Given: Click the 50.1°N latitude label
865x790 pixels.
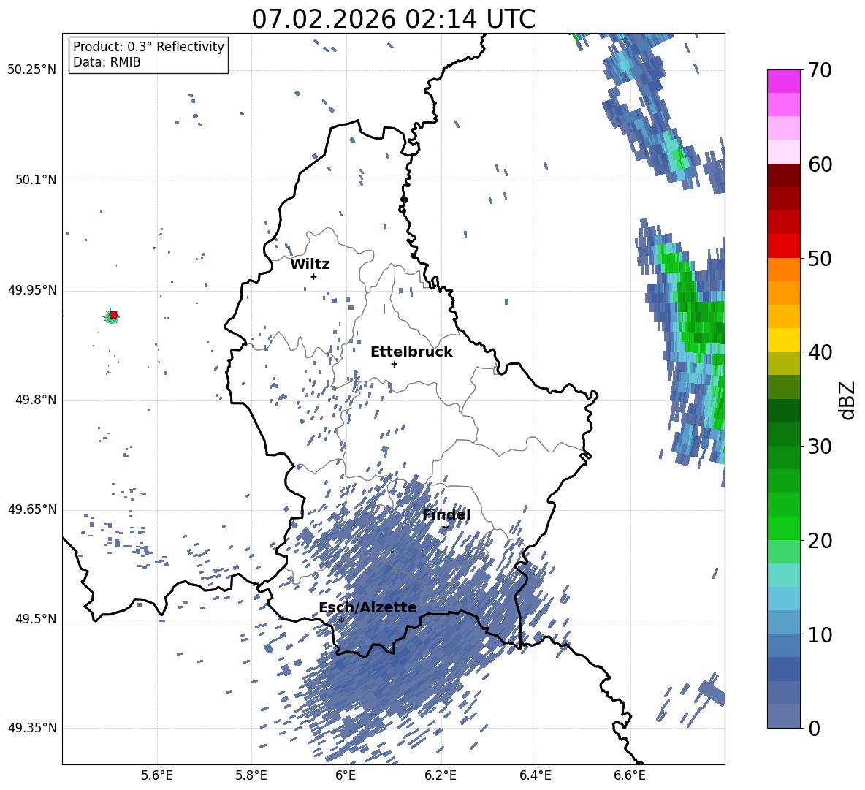Looking at the screenshot, I should click(x=35, y=181).
